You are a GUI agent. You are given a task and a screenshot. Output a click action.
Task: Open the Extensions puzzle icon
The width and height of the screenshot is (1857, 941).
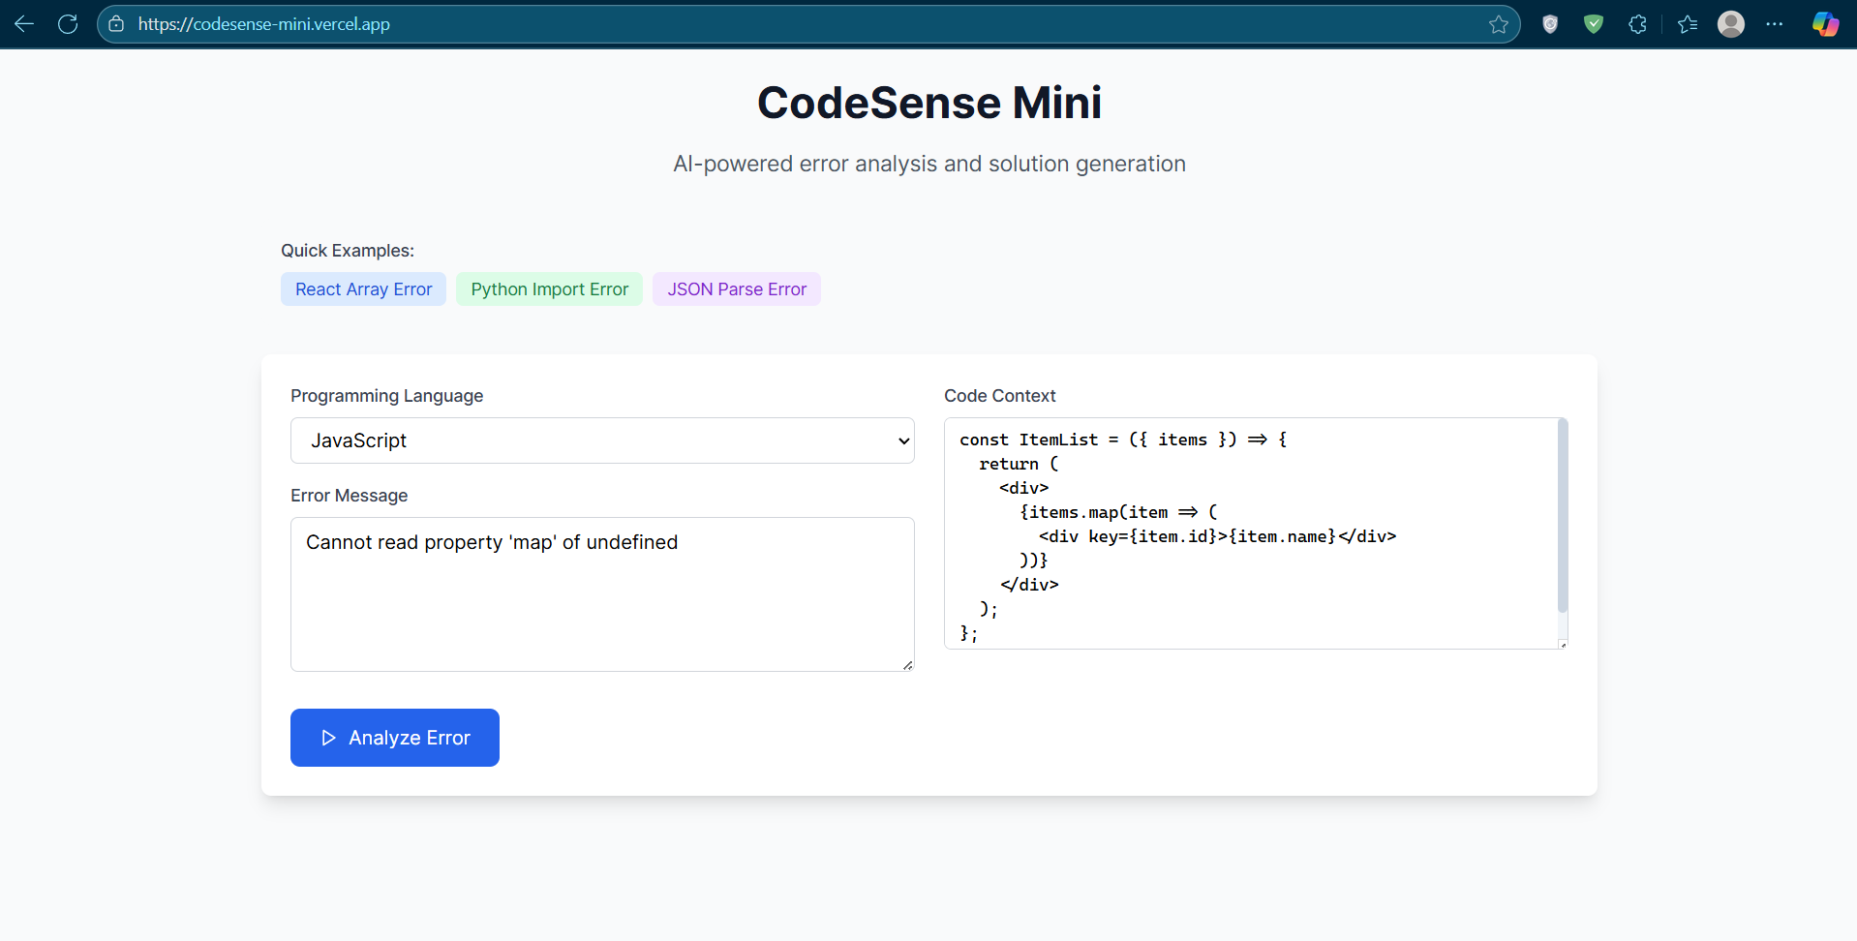click(1638, 24)
